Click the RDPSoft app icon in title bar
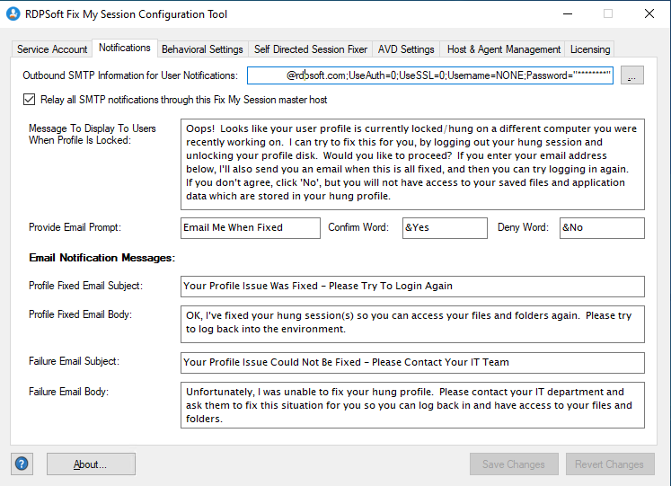 pyautogui.click(x=13, y=14)
